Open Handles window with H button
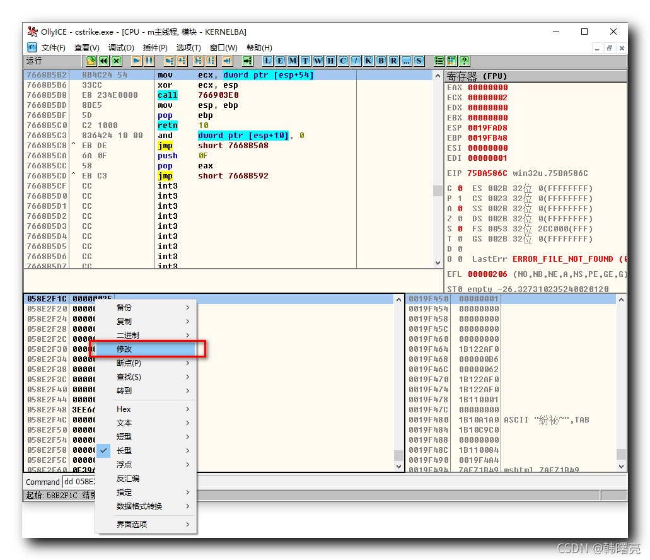 coord(330,61)
